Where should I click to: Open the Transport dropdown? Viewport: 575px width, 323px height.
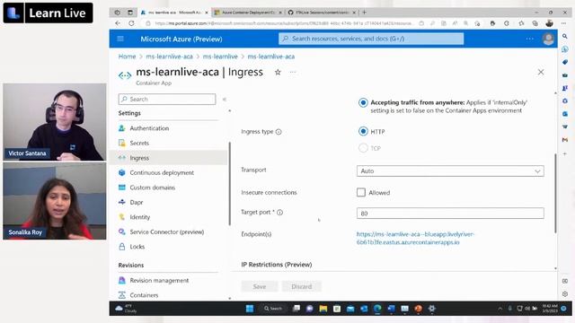click(x=450, y=171)
